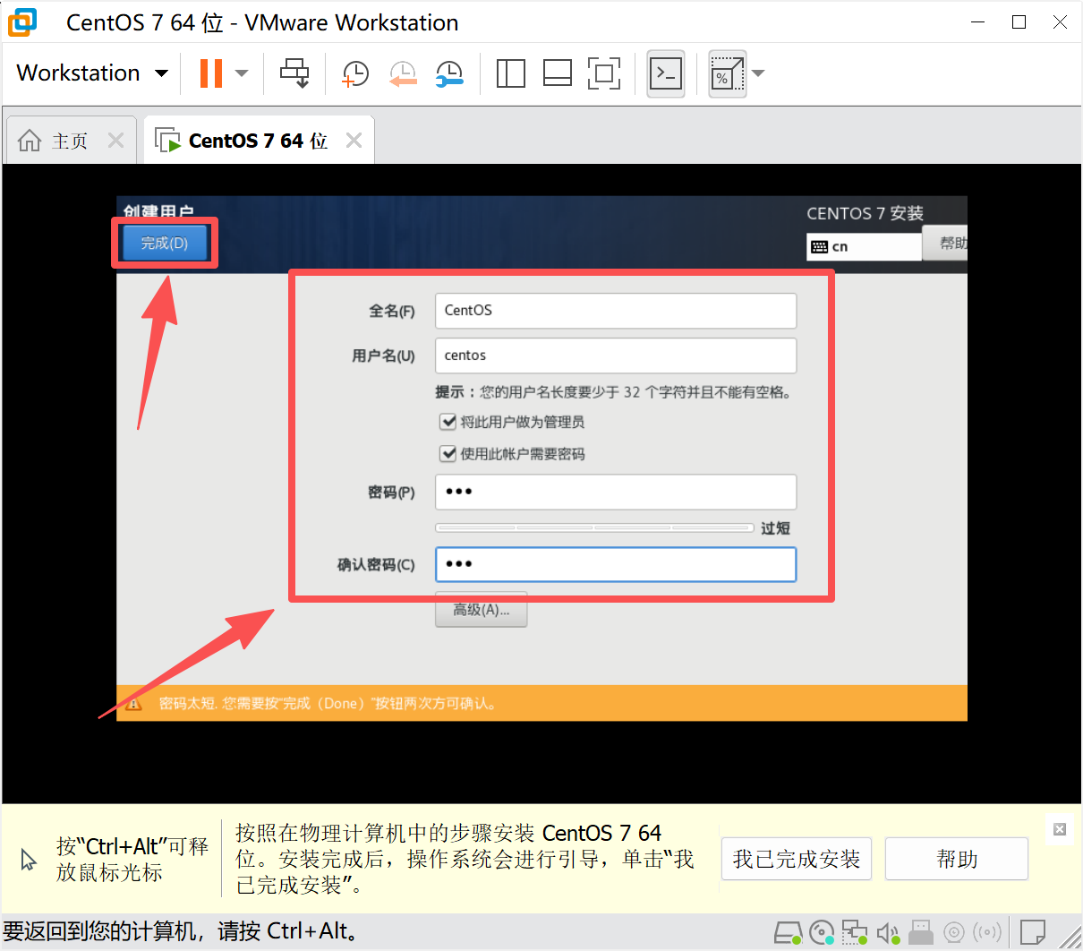Click the Bluetooth wireless status icon
This screenshot has height=951, width=1083.
(987, 932)
